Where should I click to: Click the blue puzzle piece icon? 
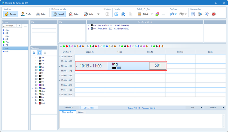(x=123, y=14)
